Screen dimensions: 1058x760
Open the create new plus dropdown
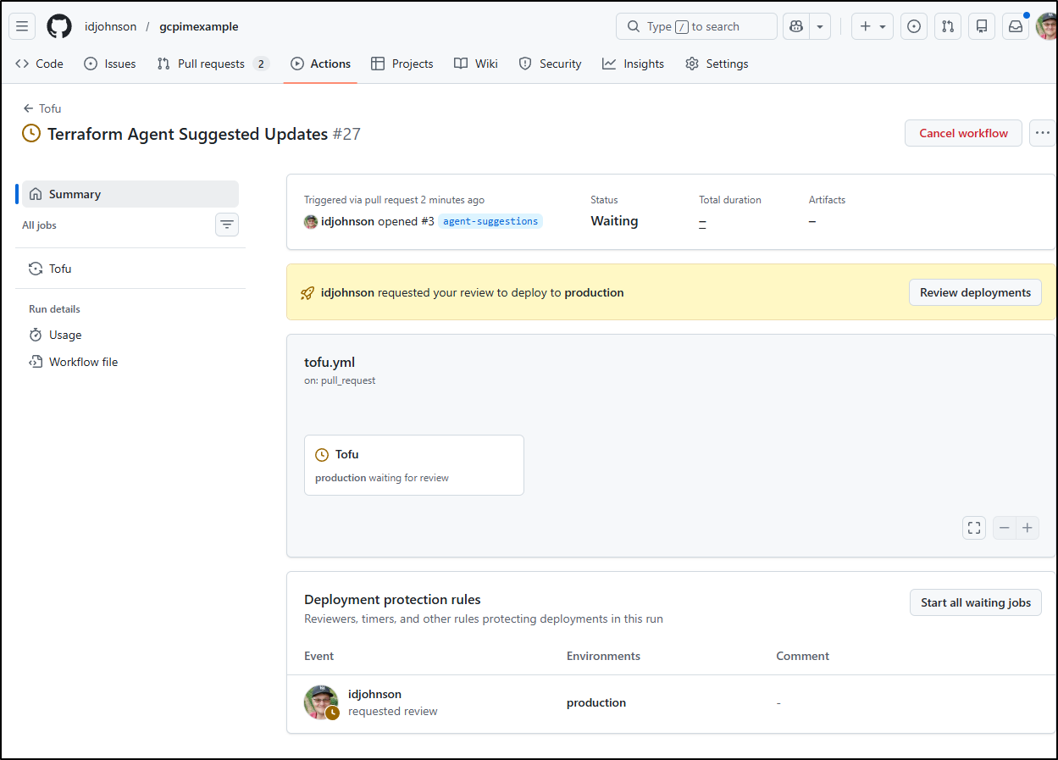coord(872,26)
